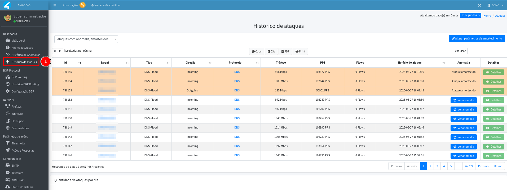Open Status do sistema sidebar item
507x190 pixels.
23,187
